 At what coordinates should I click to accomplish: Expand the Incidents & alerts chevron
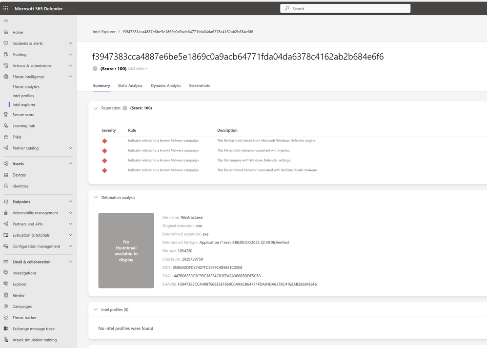pyautogui.click(x=70, y=43)
